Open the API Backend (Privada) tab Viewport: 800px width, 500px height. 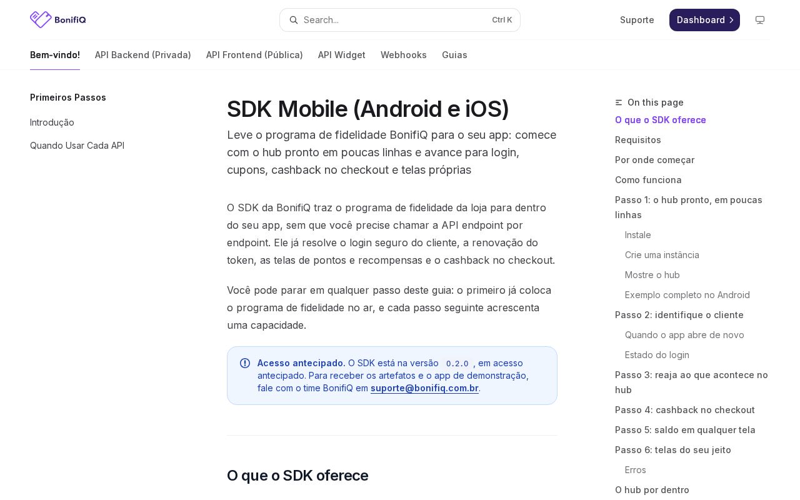tap(143, 55)
